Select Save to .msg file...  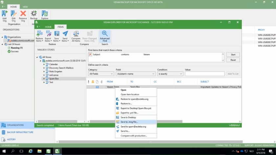(136, 122)
